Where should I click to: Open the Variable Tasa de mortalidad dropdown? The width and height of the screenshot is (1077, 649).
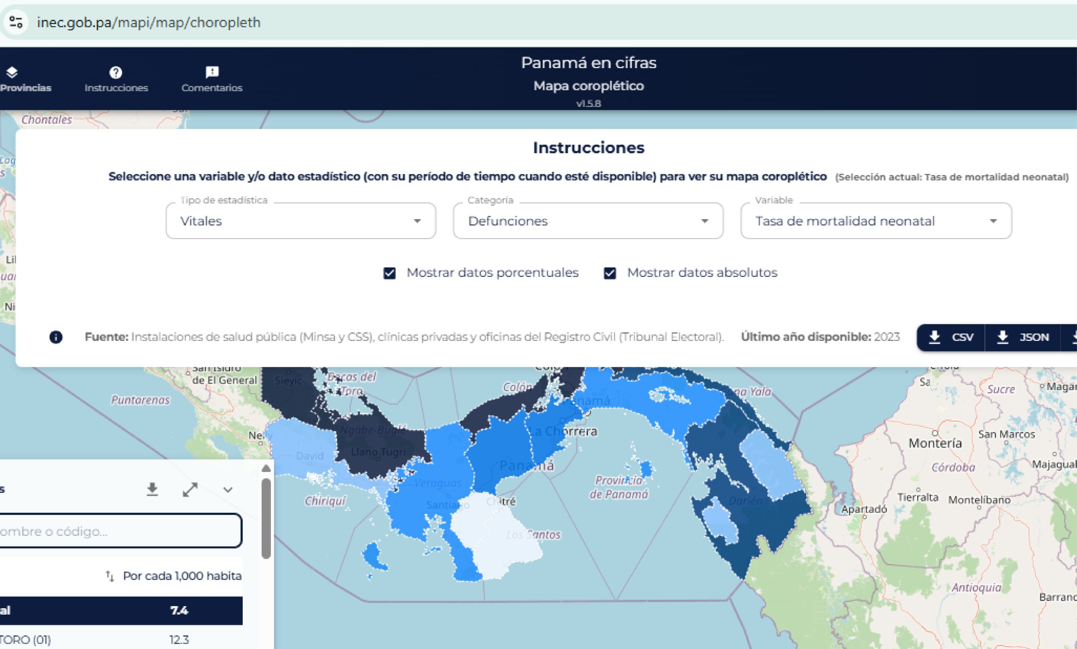coord(876,221)
